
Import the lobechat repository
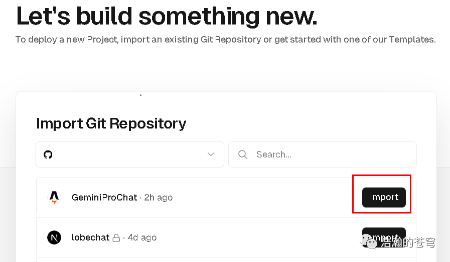pos(384,235)
